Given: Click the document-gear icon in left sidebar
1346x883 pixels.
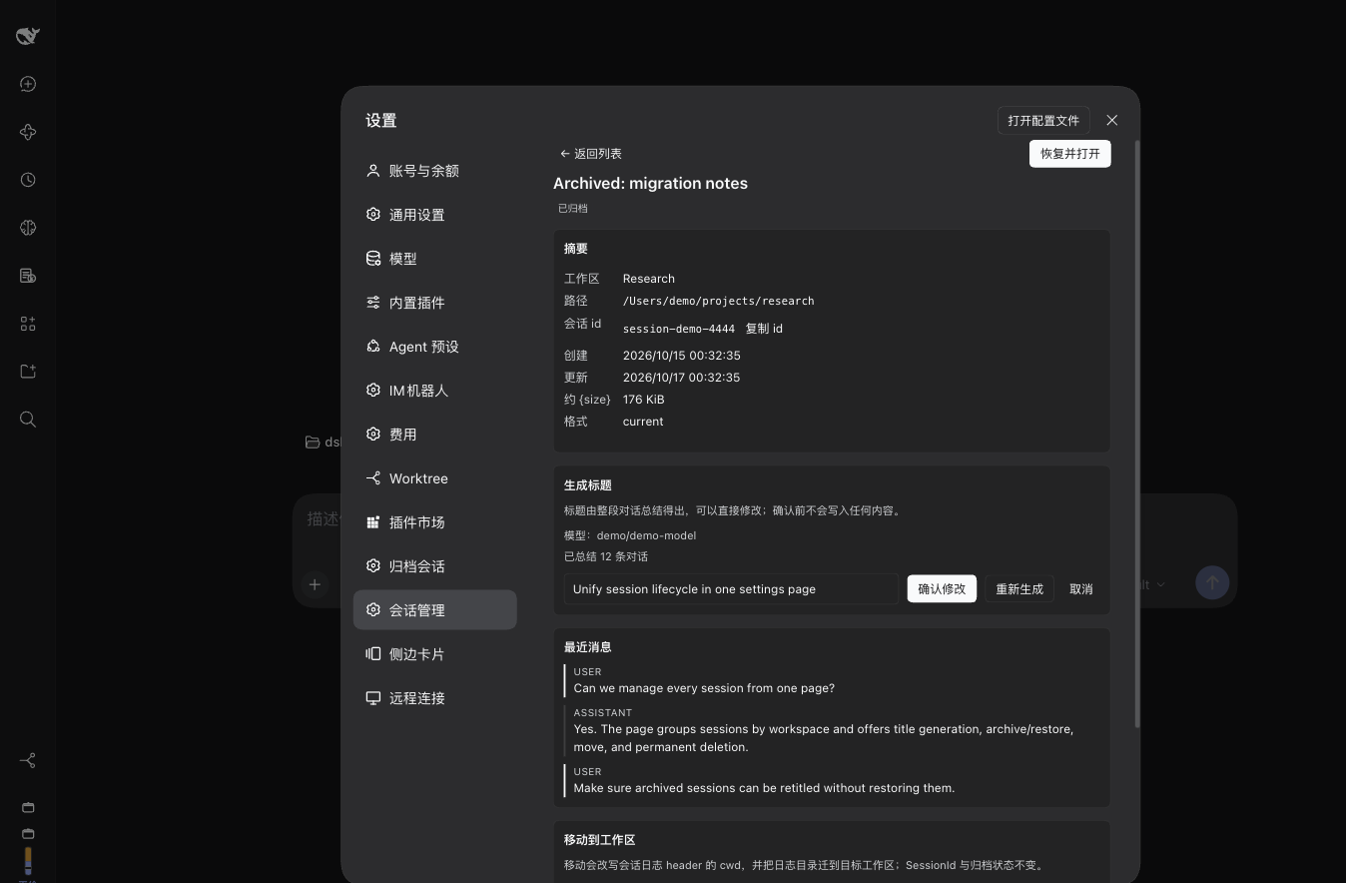Looking at the screenshot, I should tap(28, 276).
